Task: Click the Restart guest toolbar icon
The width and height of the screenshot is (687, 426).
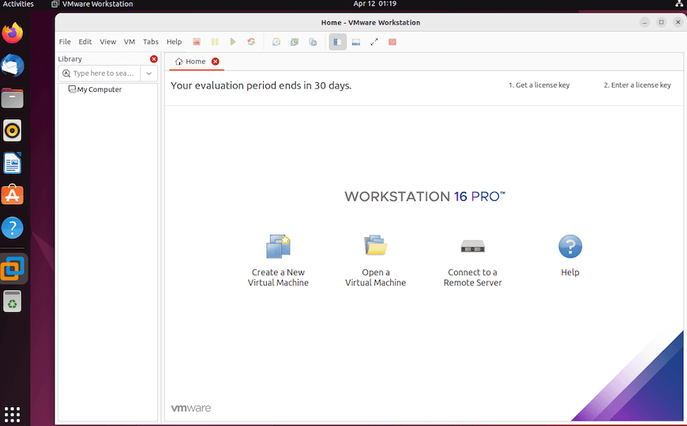Action: 251,42
